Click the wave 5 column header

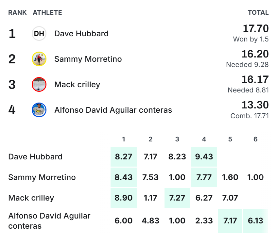click(x=230, y=139)
